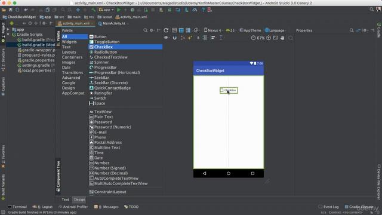
Task: Zoom out with the minus icon
Action: click(253, 38)
